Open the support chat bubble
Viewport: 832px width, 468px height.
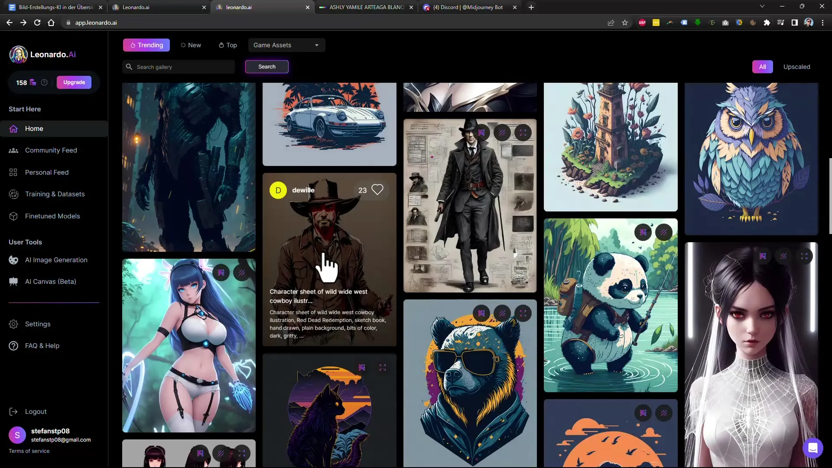[813, 448]
